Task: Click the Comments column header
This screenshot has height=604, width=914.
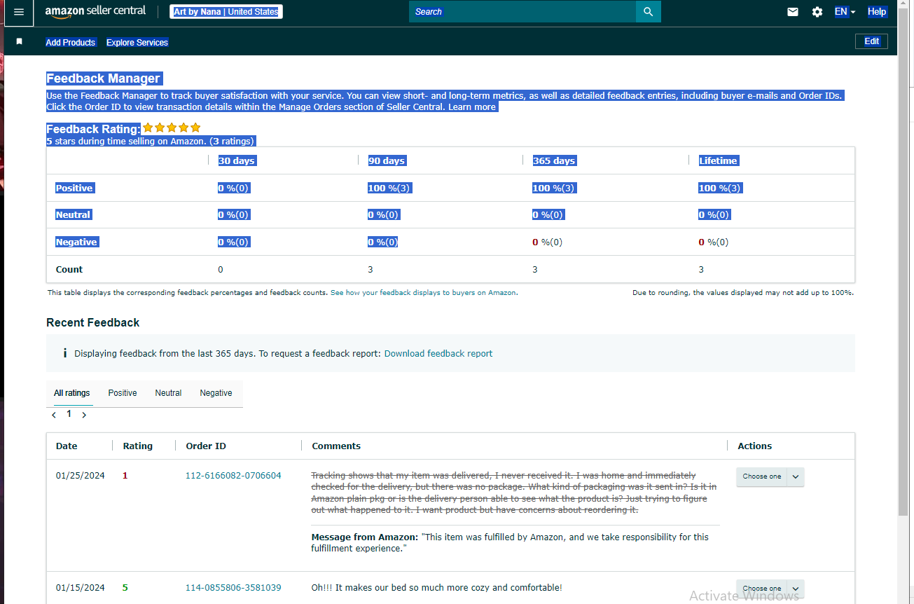Action: (x=336, y=446)
